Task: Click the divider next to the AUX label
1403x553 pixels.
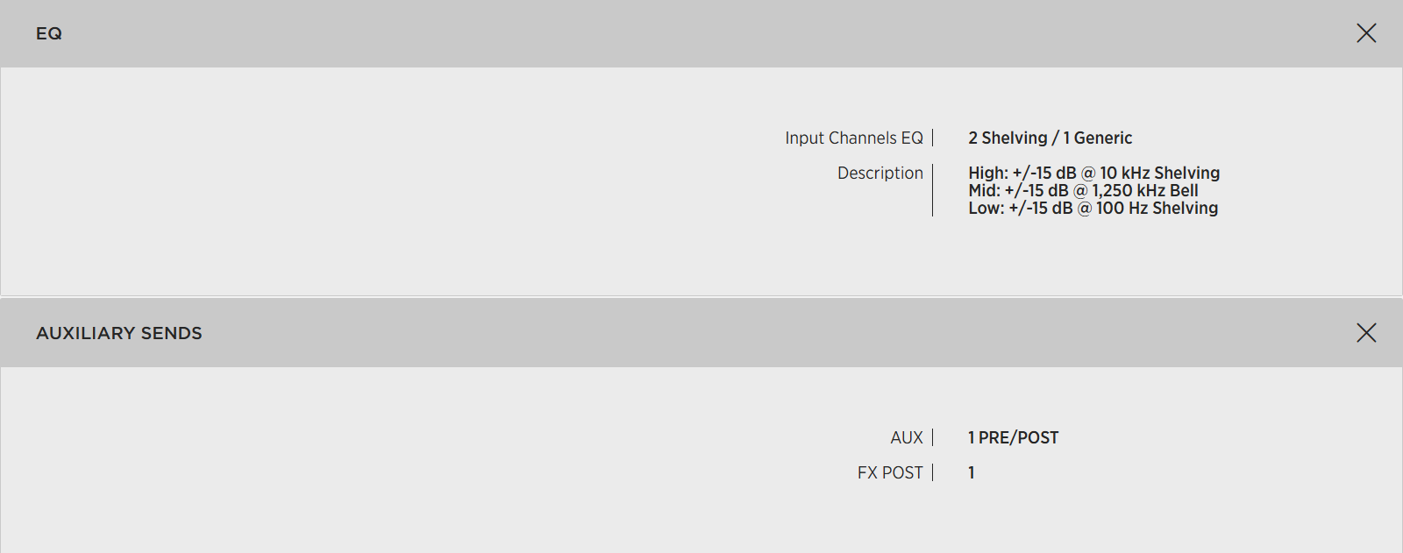Action: [933, 438]
